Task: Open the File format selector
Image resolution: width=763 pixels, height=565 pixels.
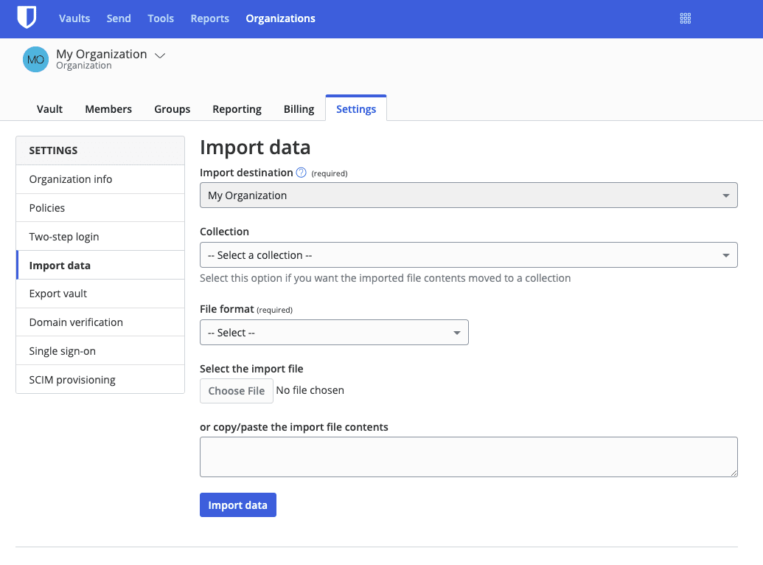Action: click(x=334, y=332)
